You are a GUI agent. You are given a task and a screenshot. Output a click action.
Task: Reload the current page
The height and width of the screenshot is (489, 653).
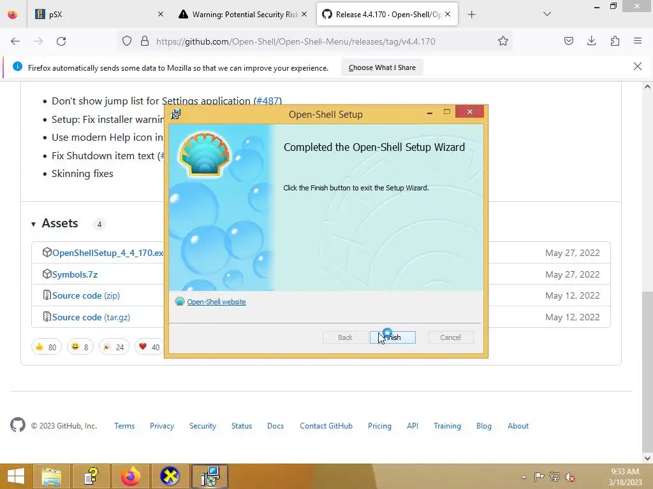click(x=61, y=41)
